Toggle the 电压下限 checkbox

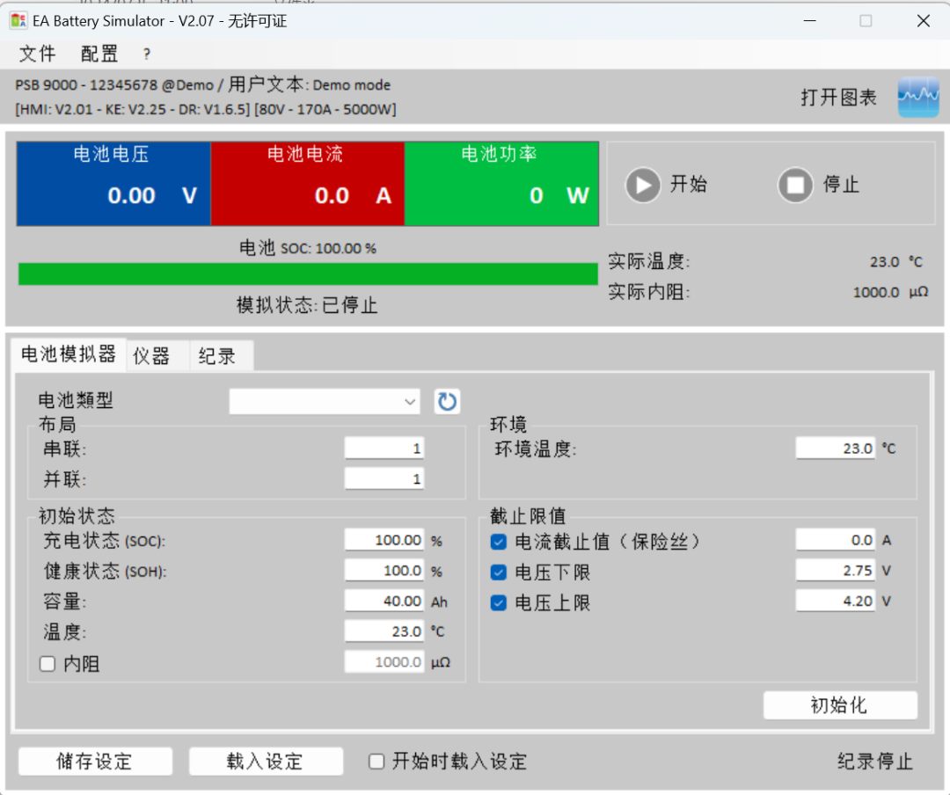click(x=499, y=573)
